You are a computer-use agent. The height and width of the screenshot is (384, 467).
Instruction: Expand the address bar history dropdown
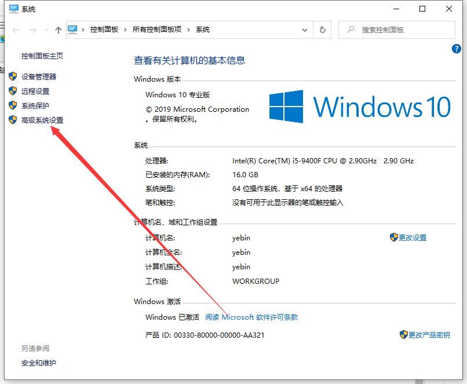pyautogui.click(x=304, y=30)
